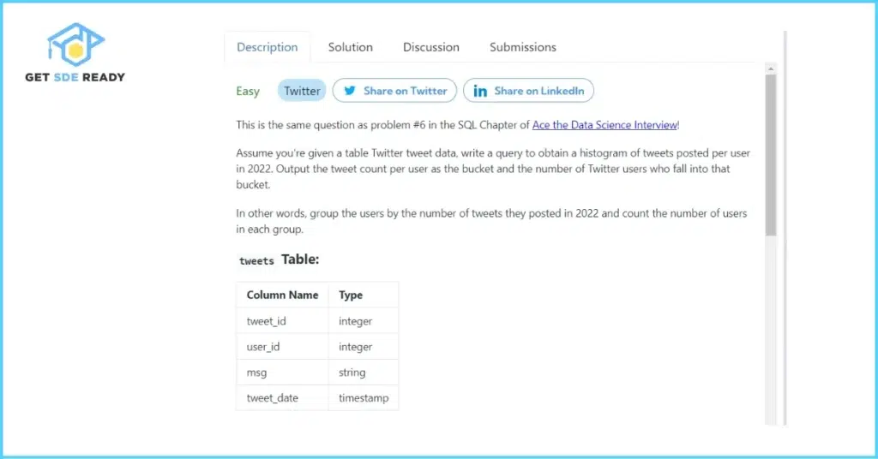Click the Share on Twitter button
Image resolution: width=878 pixels, height=459 pixels.
394,91
